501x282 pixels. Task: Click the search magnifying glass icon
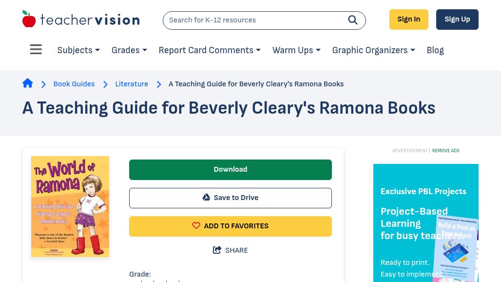pyautogui.click(x=353, y=20)
